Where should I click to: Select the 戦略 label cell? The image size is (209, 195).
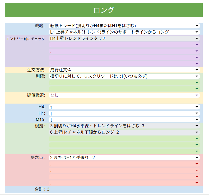40,26
